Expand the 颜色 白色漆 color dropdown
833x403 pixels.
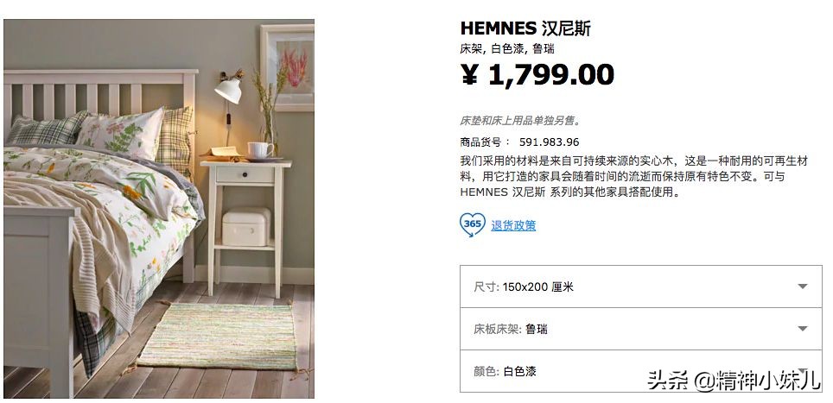click(x=640, y=371)
